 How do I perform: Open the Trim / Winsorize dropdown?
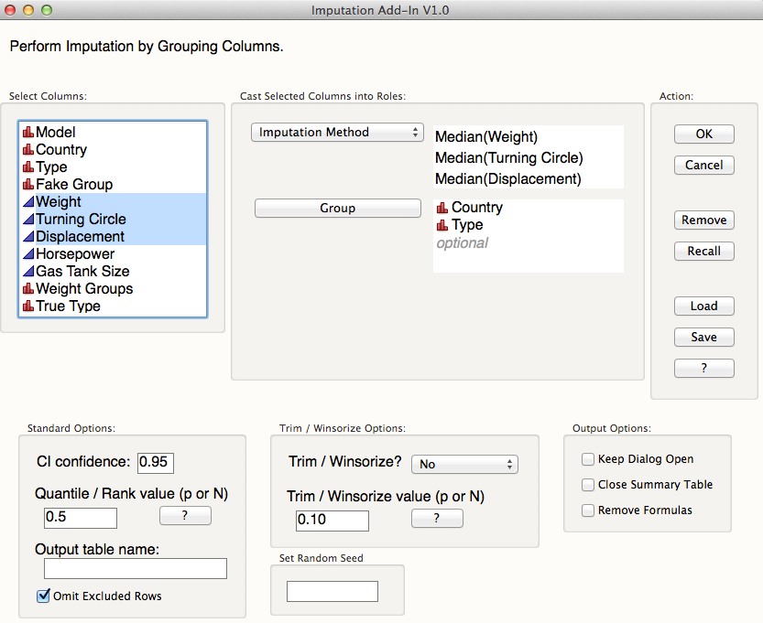(464, 464)
